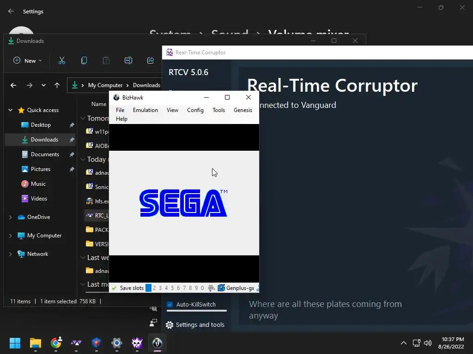Open Settings gear on the taskbar
This screenshot has height=354, width=473.
tap(116, 343)
